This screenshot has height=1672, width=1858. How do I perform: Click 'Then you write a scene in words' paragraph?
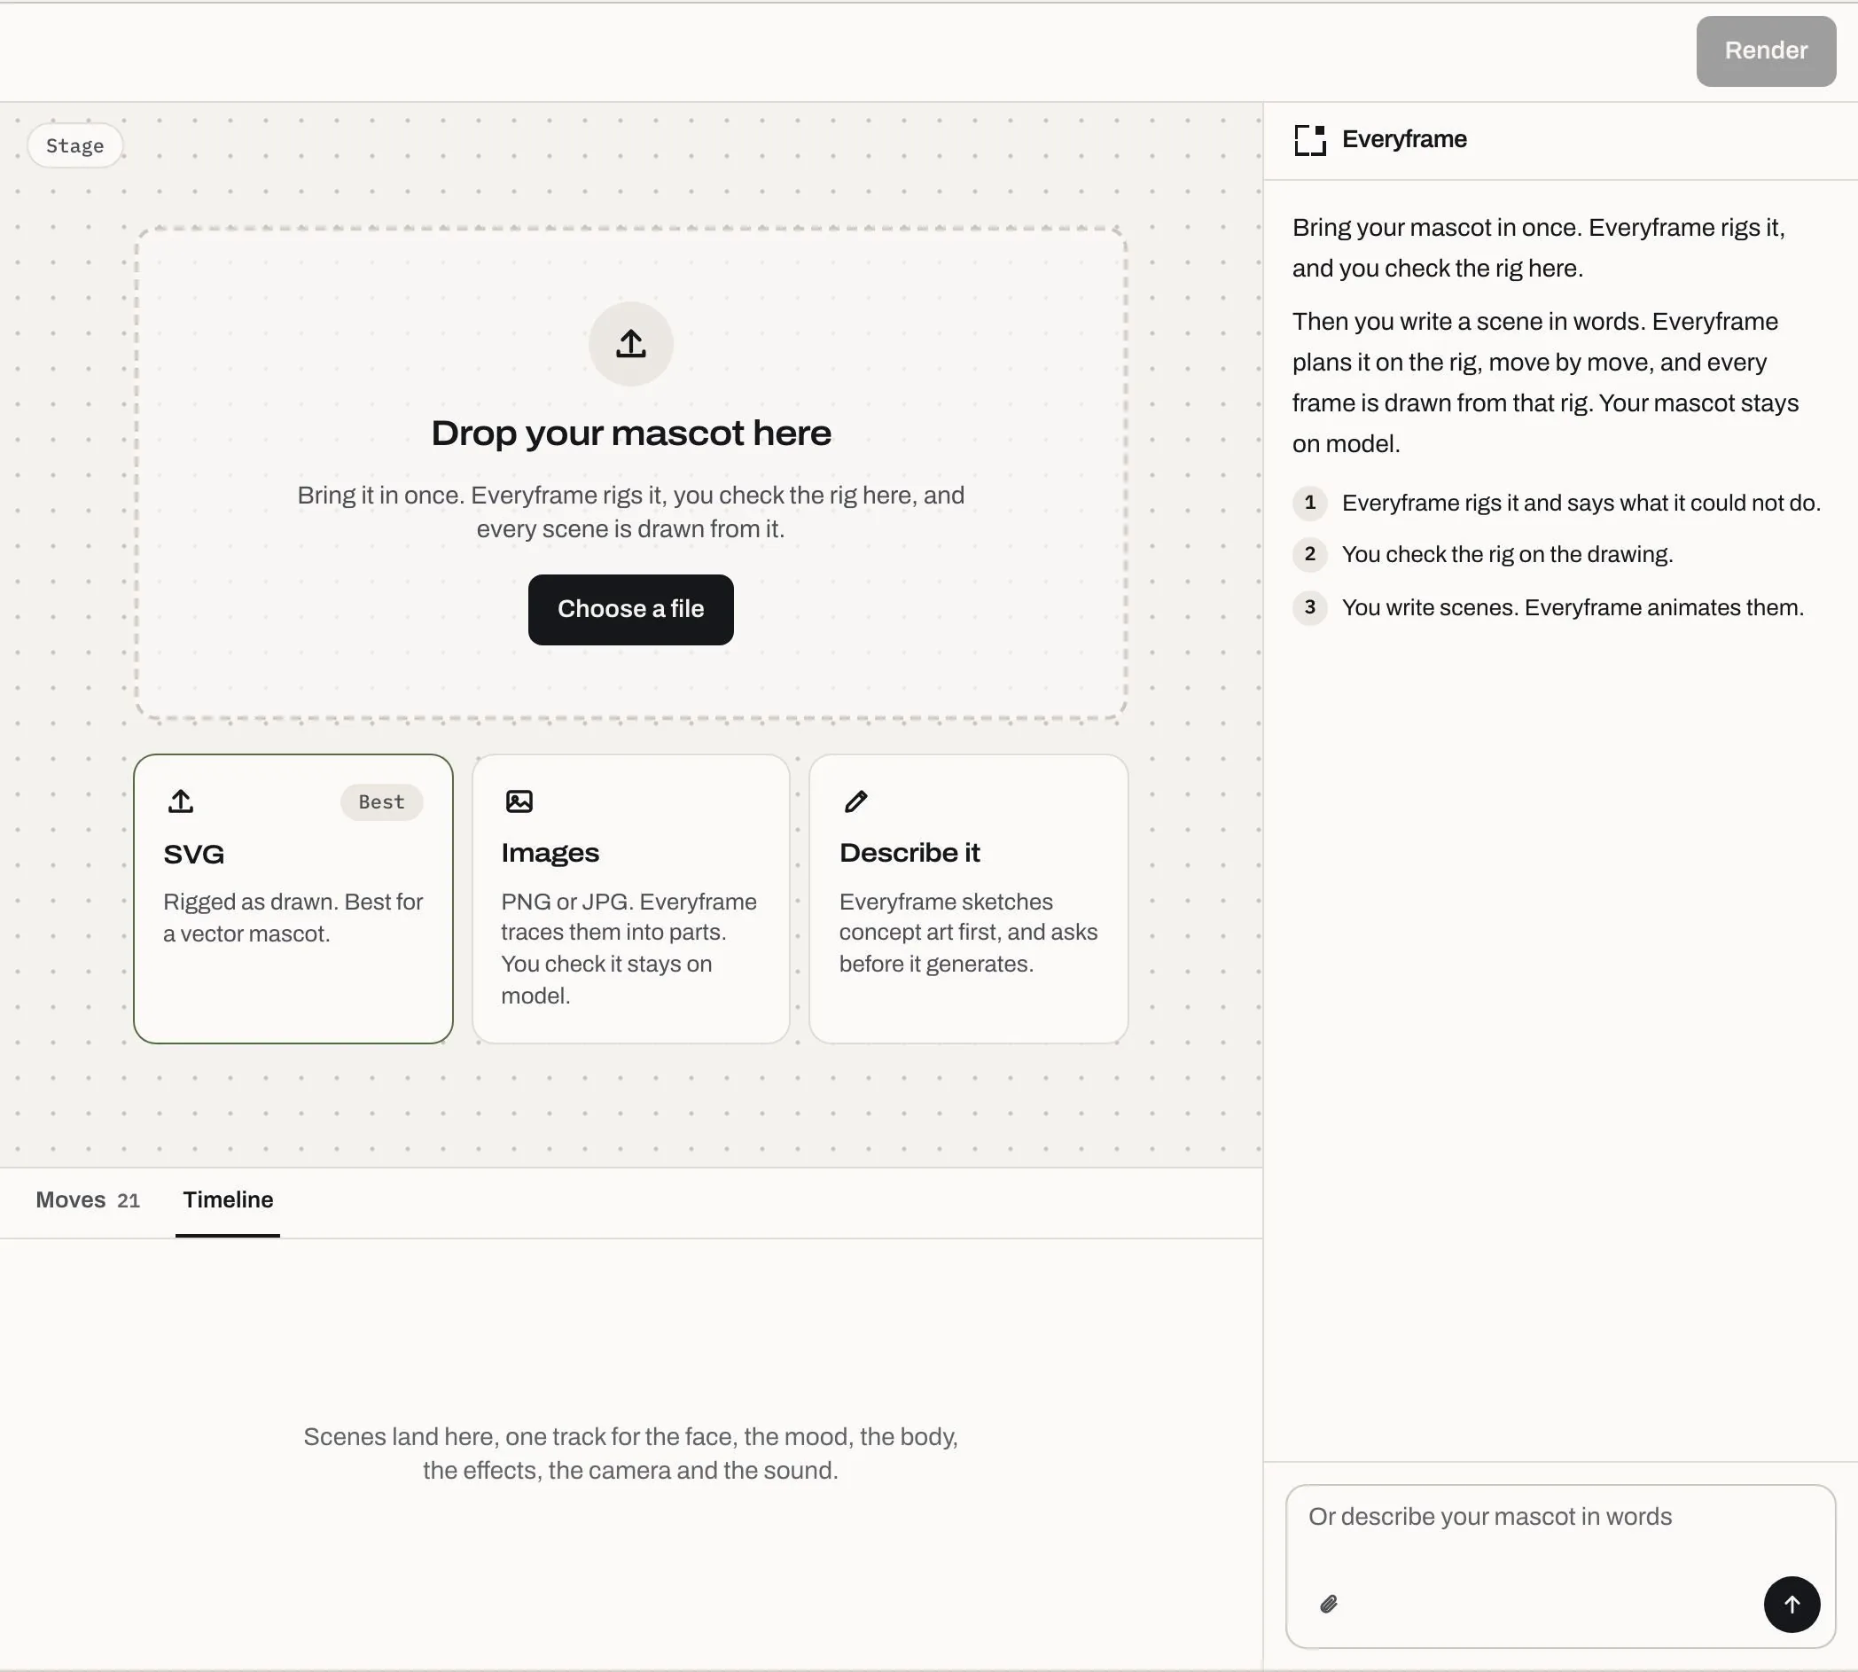[x=1546, y=382]
